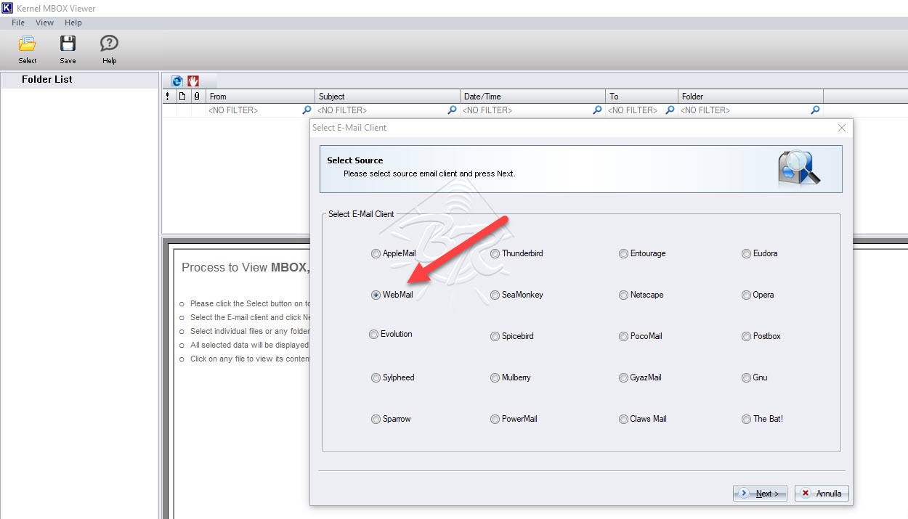Image resolution: width=908 pixels, height=519 pixels.
Task: Click the "Select Source" dialog heading
Action: point(355,160)
